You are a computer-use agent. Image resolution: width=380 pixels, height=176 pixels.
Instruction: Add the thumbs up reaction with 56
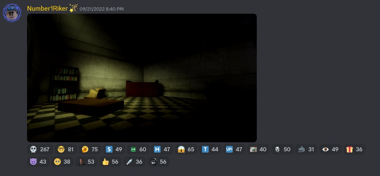pyautogui.click(x=110, y=162)
